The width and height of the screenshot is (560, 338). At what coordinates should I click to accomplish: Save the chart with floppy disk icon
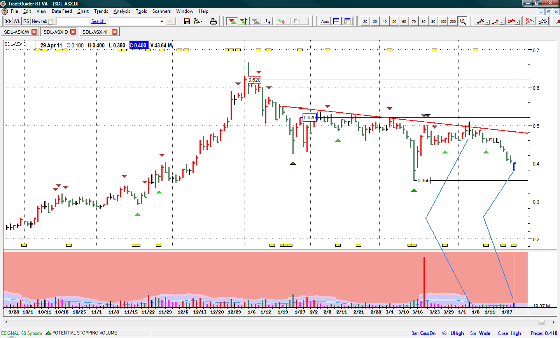click(x=187, y=21)
